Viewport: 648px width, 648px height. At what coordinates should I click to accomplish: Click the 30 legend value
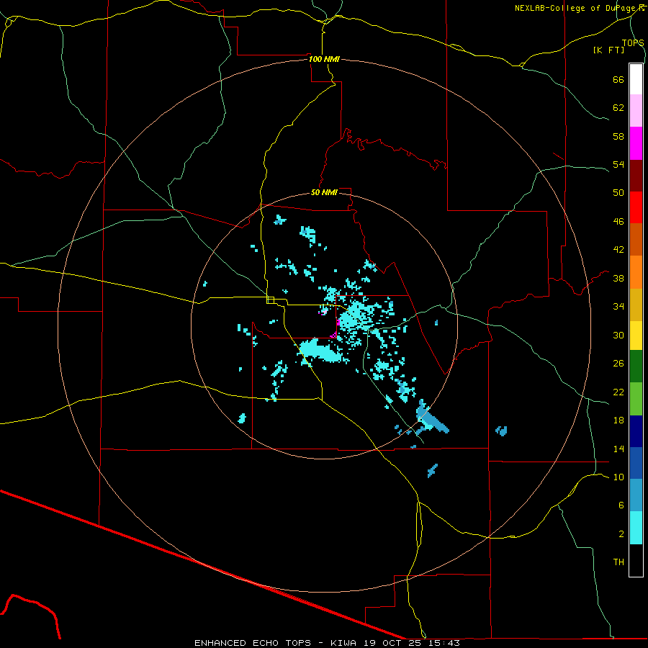(618, 335)
